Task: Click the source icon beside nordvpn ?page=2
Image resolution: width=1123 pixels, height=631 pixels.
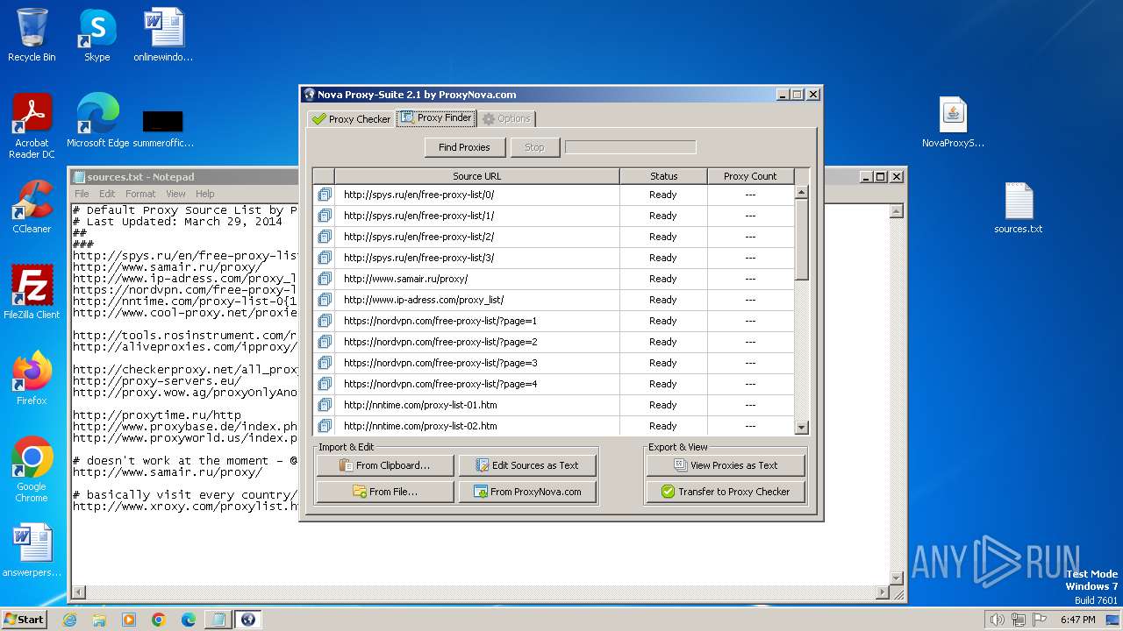Action: point(325,342)
